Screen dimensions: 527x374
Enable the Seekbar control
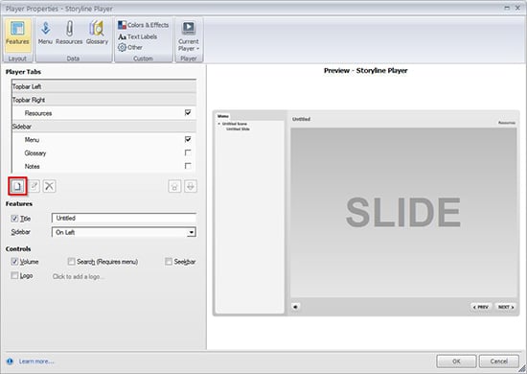169,262
